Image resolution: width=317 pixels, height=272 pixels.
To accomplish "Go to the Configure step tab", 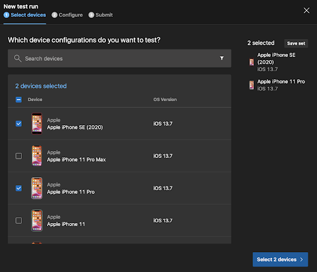I will [x=67, y=15].
